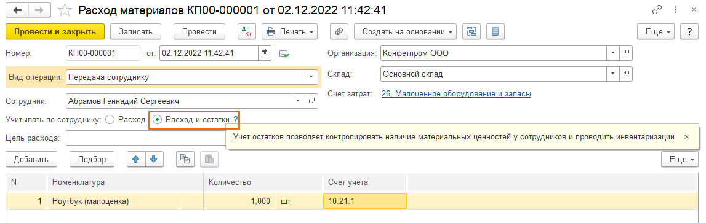Close the yellow tooltip with X
Image resolution: width=706 pixels, height=223 pixels.
pos(686,136)
